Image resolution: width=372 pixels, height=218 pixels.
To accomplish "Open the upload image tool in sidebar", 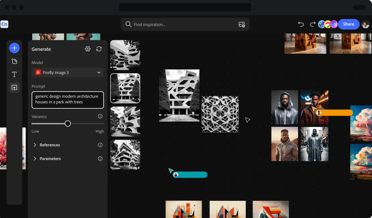I will coord(14,87).
